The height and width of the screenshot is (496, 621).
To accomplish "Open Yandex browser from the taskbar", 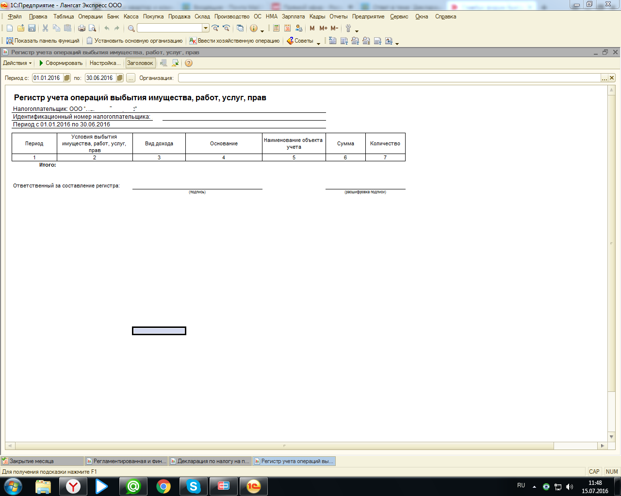I will pos(73,486).
